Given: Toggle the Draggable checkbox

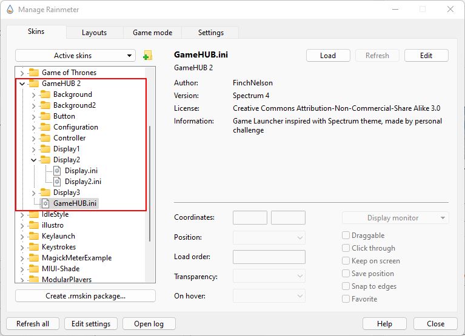Looking at the screenshot, I should point(346,236).
